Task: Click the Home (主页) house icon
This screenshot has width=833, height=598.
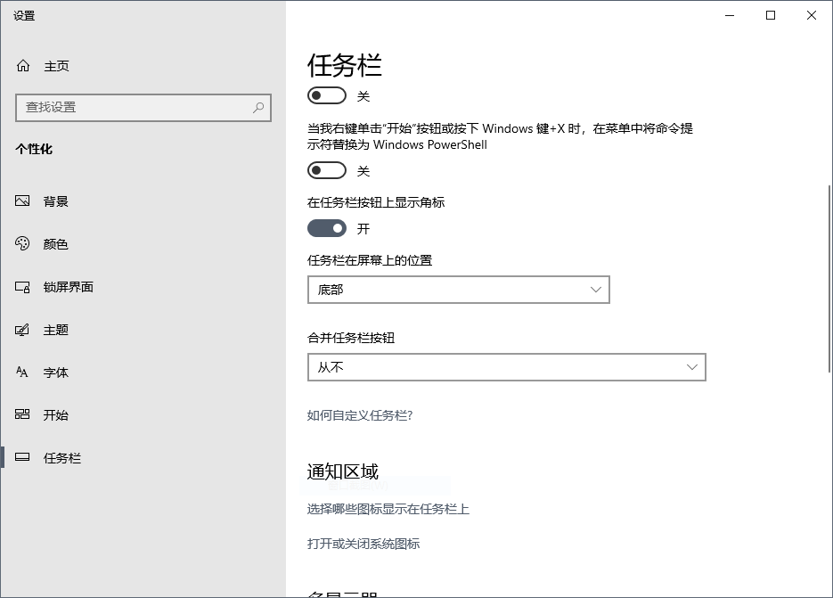Action: click(23, 66)
